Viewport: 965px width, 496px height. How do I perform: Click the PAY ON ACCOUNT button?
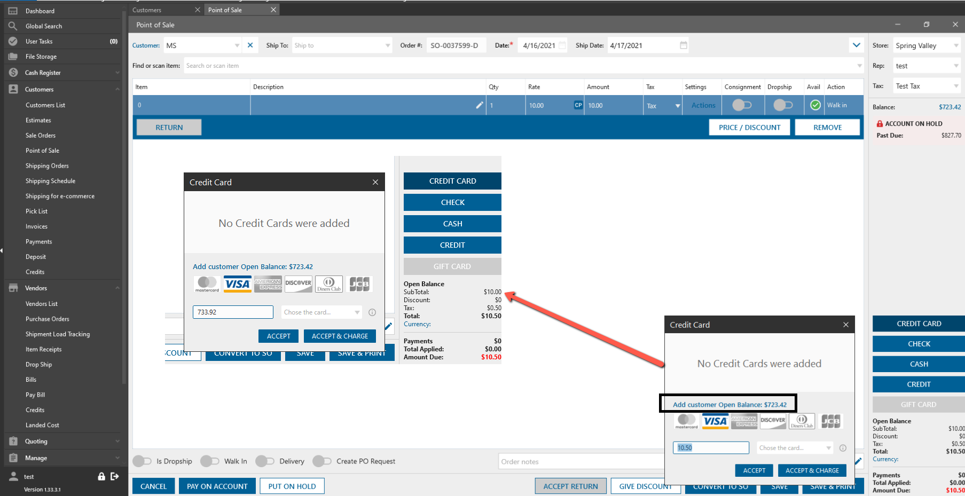pyautogui.click(x=217, y=486)
